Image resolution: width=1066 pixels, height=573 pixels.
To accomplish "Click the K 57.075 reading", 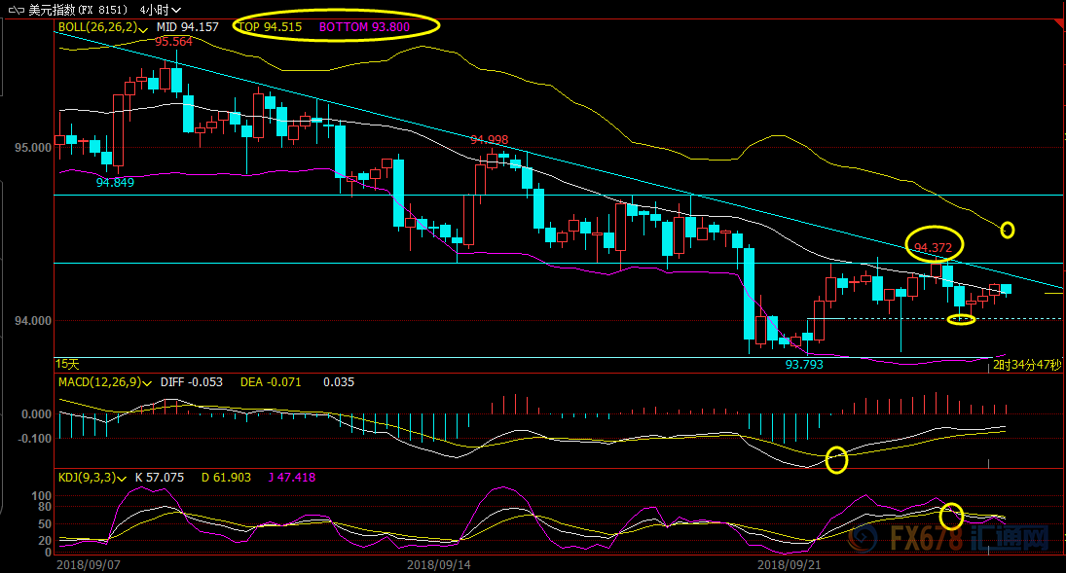I will pyautogui.click(x=160, y=477).
